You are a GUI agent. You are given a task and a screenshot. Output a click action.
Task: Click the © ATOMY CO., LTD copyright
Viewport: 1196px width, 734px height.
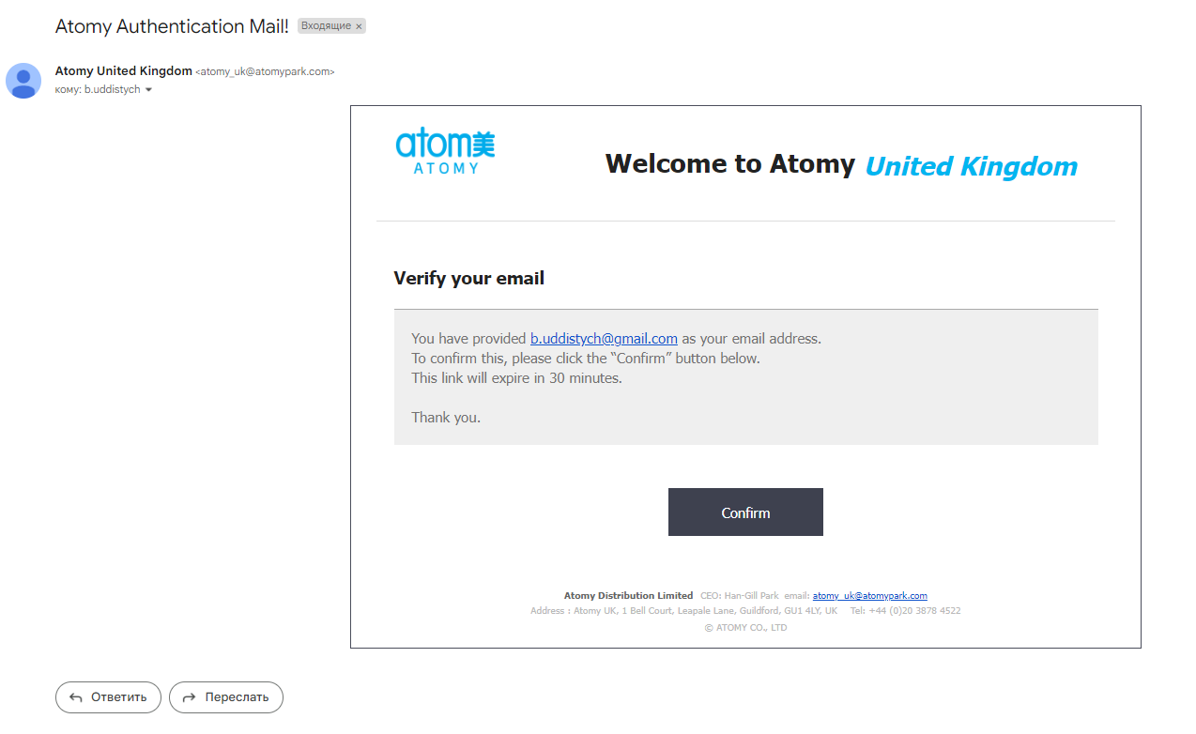click(x=745, y=628)
